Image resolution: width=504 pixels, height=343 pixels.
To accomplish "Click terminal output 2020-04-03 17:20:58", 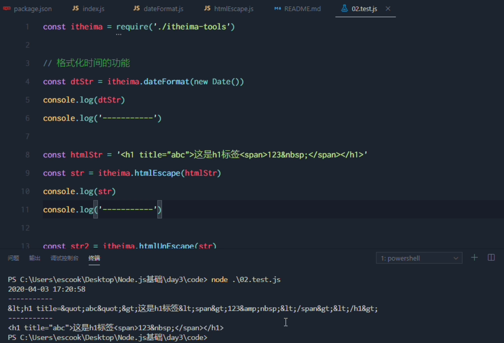I will pyautogui.click(x=47, y=289).
